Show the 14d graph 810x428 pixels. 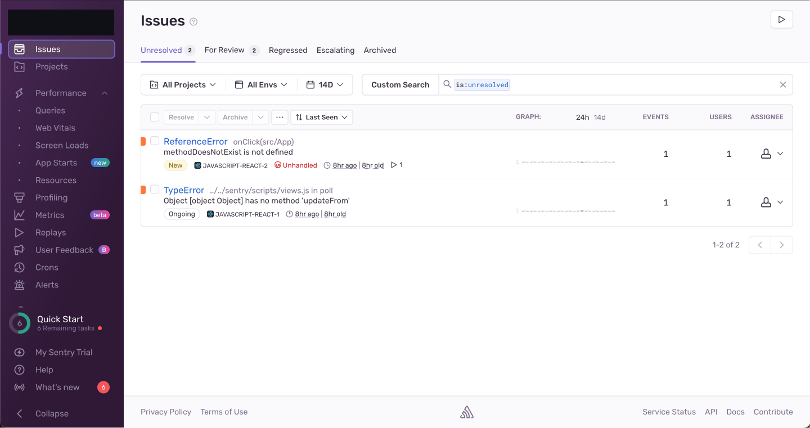click(600, 117)
